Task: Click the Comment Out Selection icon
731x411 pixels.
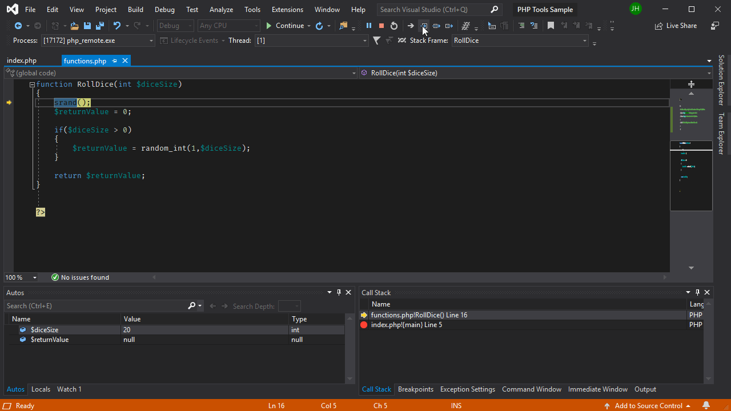Action: (521, 26)
